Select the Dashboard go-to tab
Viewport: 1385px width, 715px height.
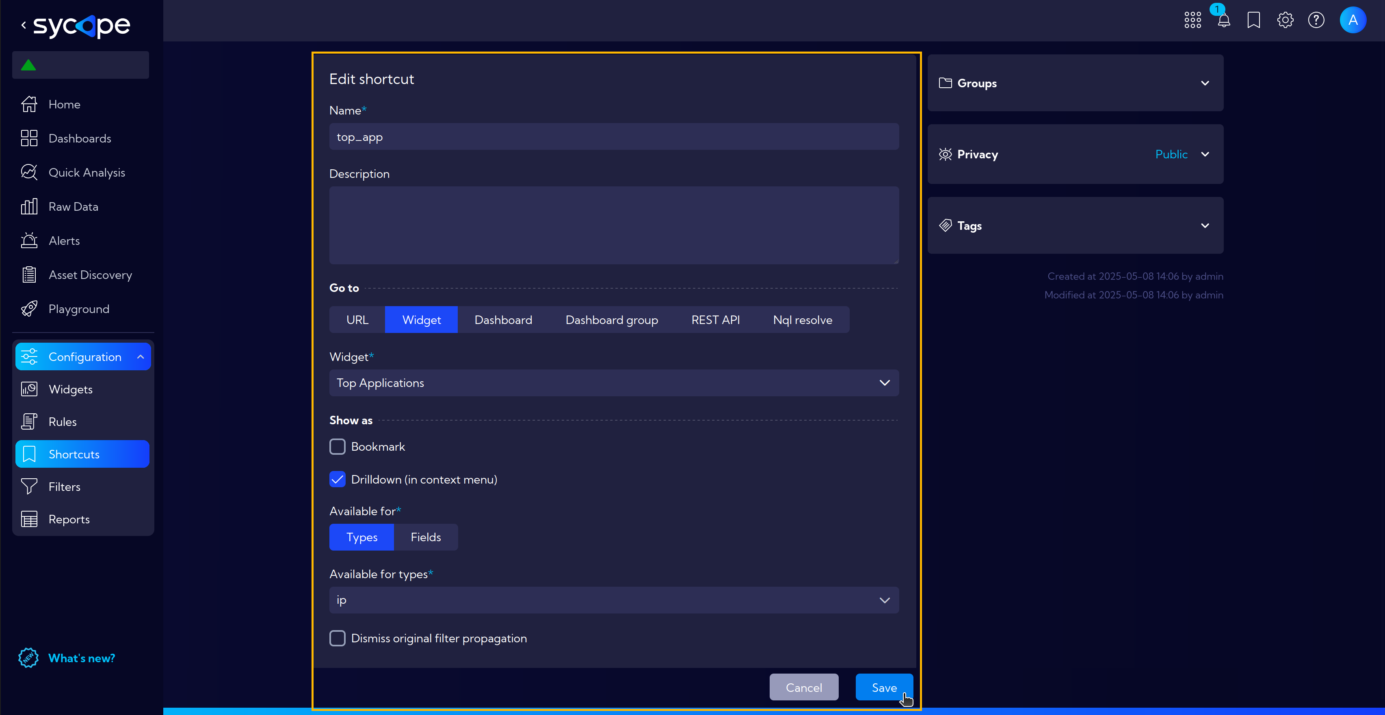[x=503, y=320]
